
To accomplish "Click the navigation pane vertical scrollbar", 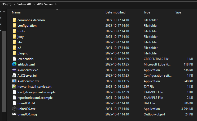I will coord(4,66).
